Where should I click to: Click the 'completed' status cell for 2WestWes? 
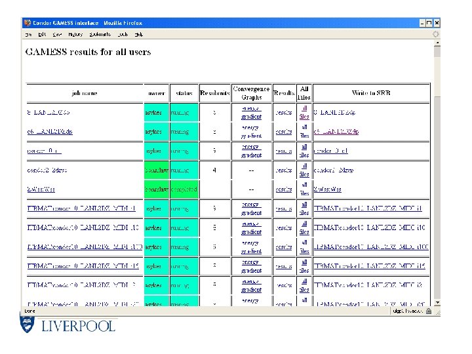[184, 189]
